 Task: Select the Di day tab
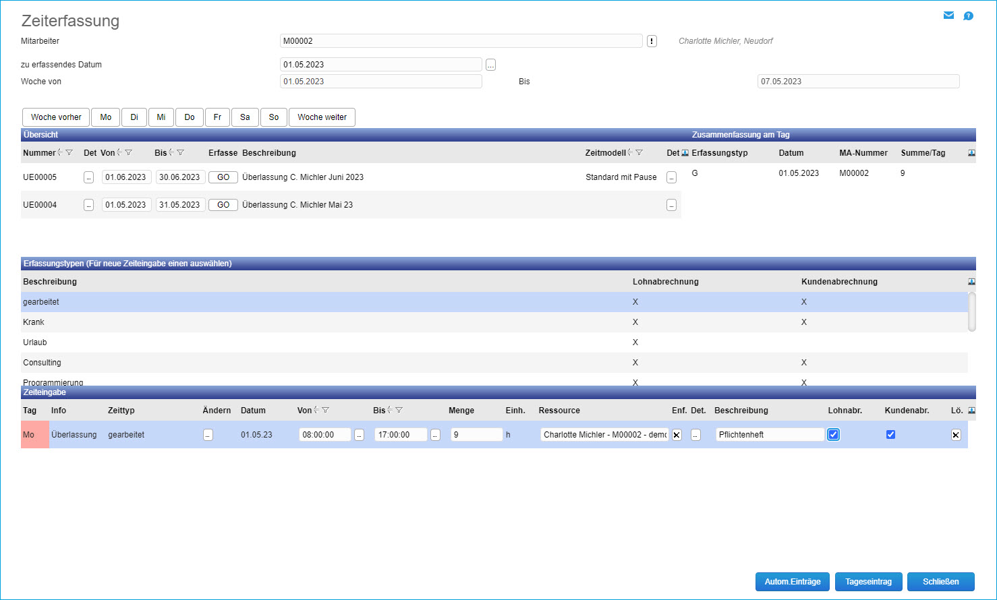[x=134, y=117]
